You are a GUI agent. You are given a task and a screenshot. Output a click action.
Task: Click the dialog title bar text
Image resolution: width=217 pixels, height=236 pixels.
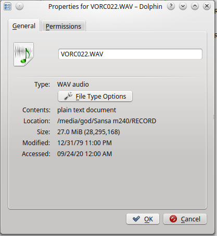point(105,7)
